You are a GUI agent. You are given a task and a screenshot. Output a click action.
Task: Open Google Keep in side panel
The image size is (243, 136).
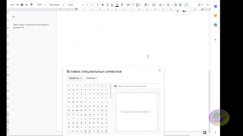(x=215, y=15)
